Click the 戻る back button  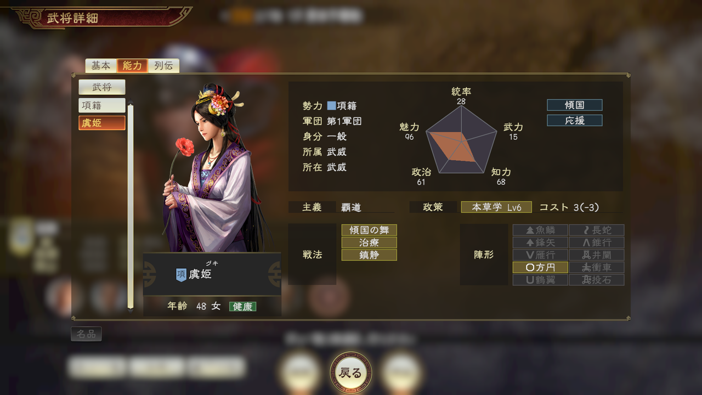tap(351, 373)
